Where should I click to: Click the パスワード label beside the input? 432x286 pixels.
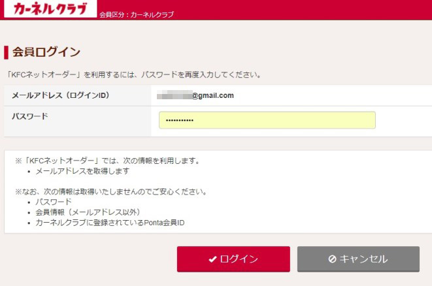(30, 116)
